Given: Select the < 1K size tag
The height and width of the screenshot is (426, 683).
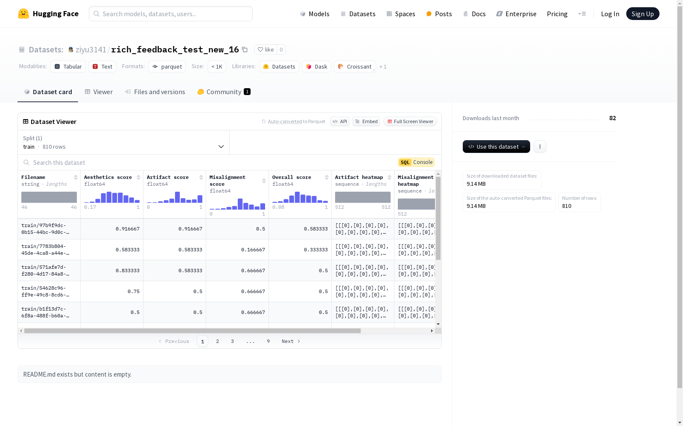Looking at the screenshot, I should point(217,66).
